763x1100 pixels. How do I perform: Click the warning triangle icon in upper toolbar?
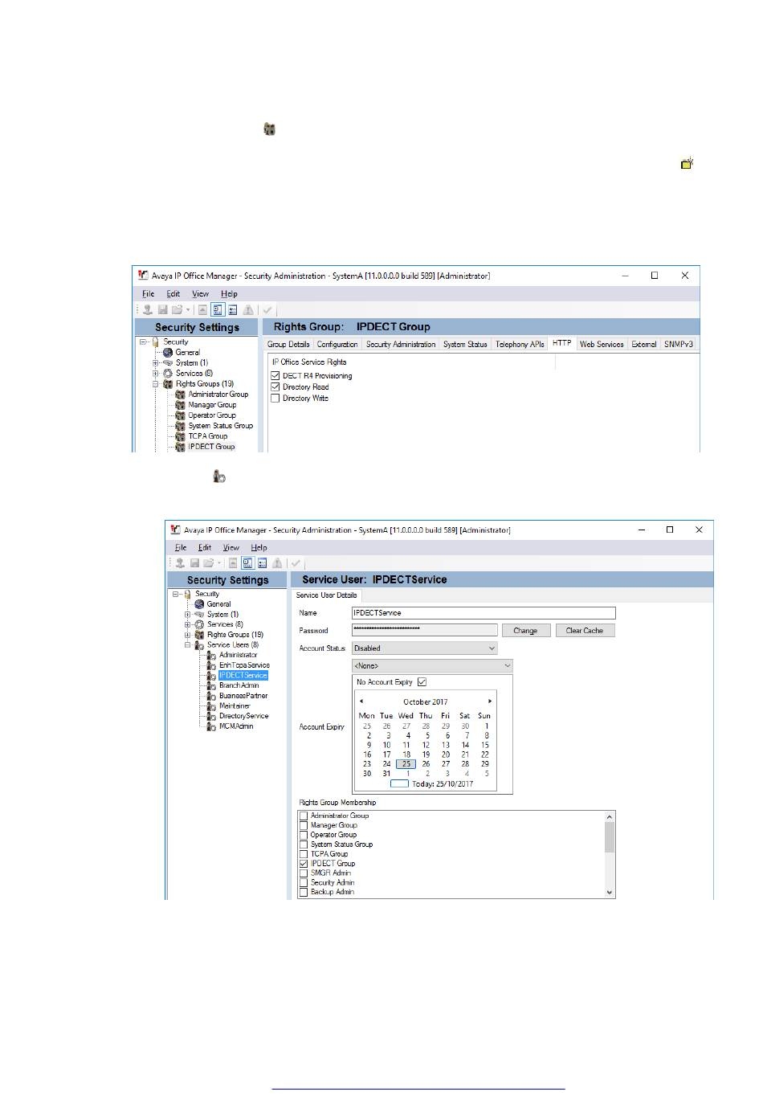click(x=248, y=310)
